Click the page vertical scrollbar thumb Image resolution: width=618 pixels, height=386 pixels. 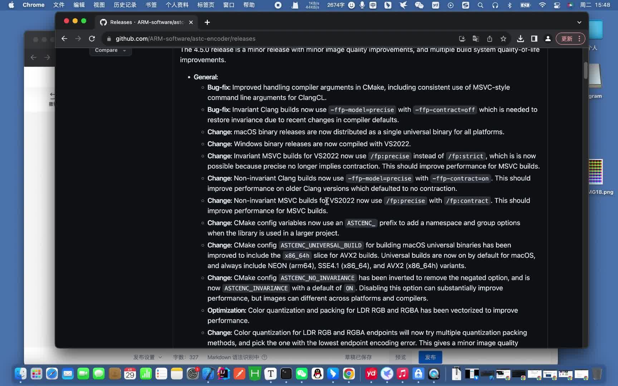click(585, 71)
